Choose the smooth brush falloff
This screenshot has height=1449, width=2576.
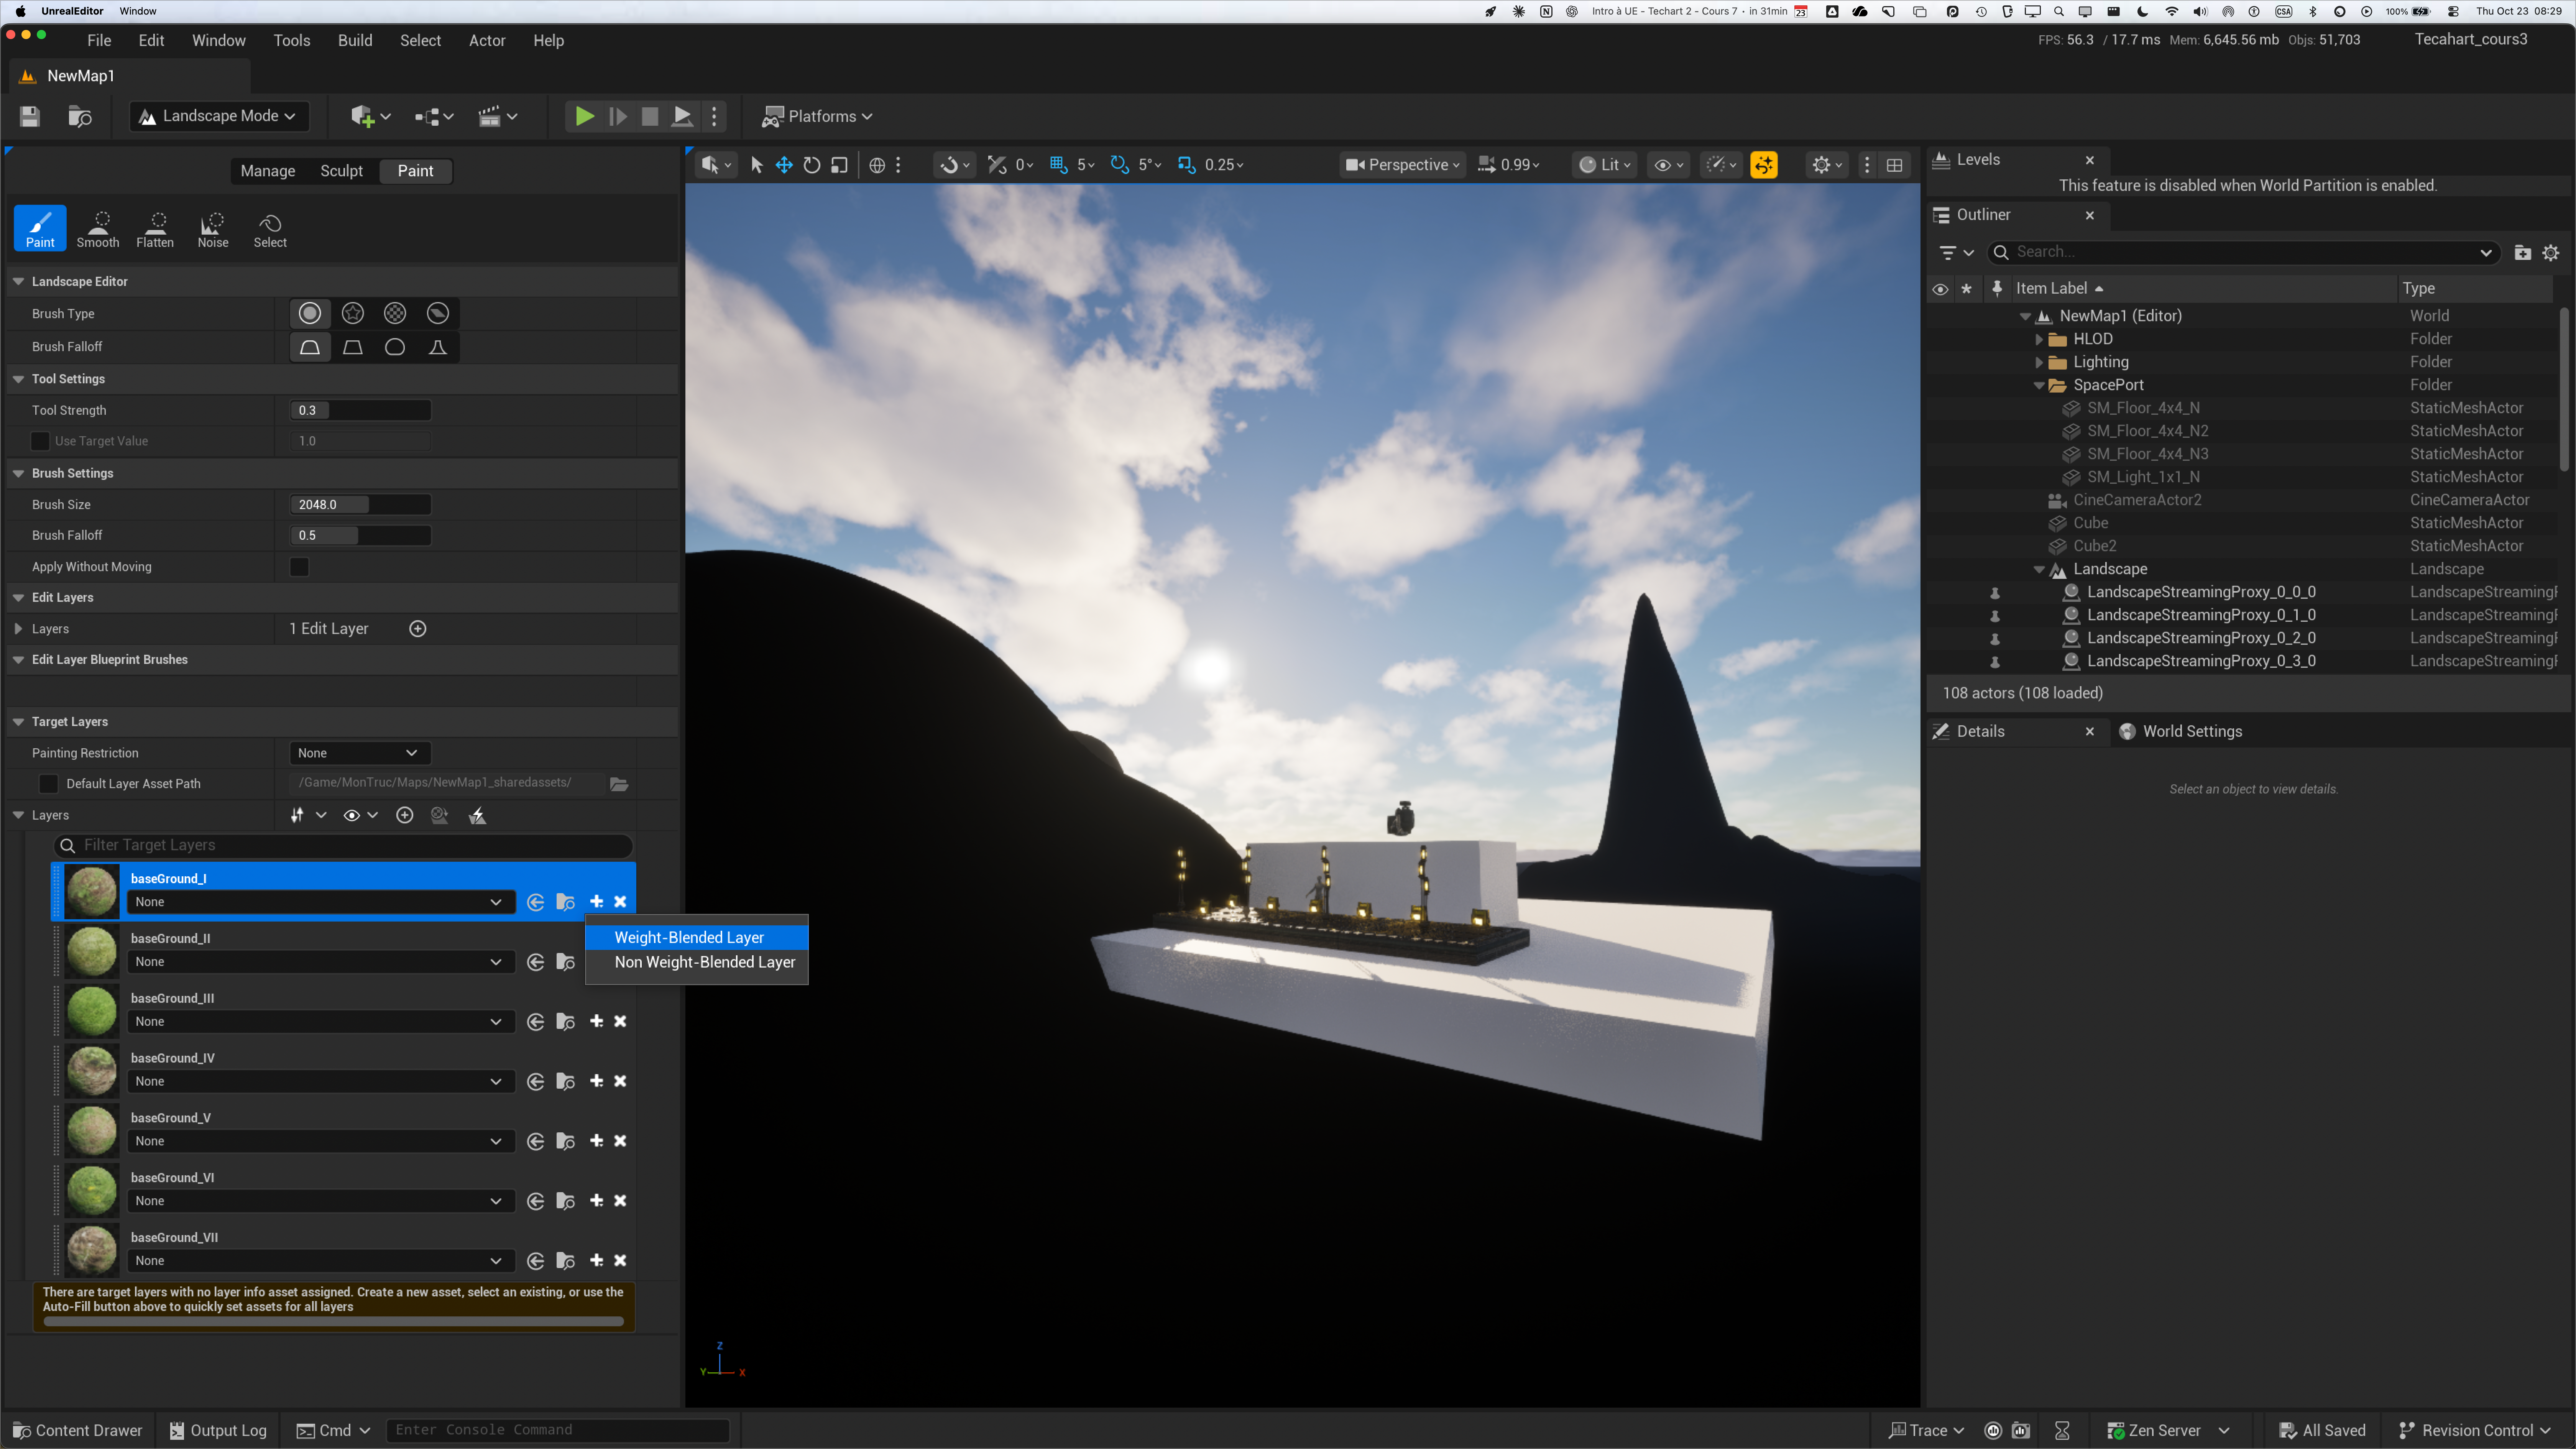coord(310,347)
